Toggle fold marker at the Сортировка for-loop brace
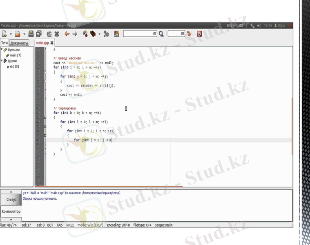The width and height of the screenshot is (310, 245). 45,117
